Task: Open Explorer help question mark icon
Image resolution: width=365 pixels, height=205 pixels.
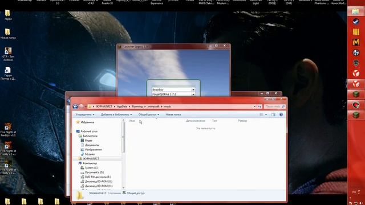Action: (281, 114)
